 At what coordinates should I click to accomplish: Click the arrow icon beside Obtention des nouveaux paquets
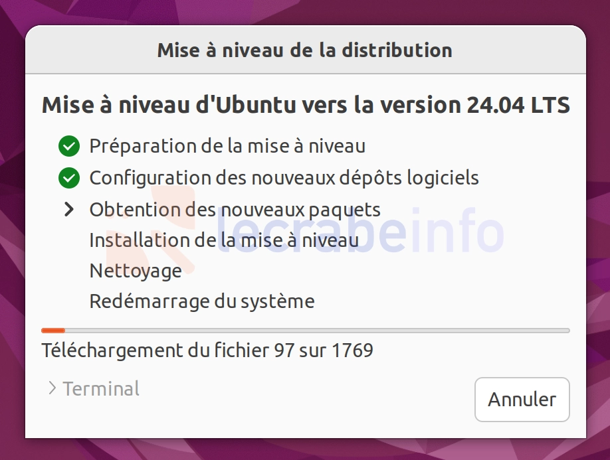click(69, 209)
